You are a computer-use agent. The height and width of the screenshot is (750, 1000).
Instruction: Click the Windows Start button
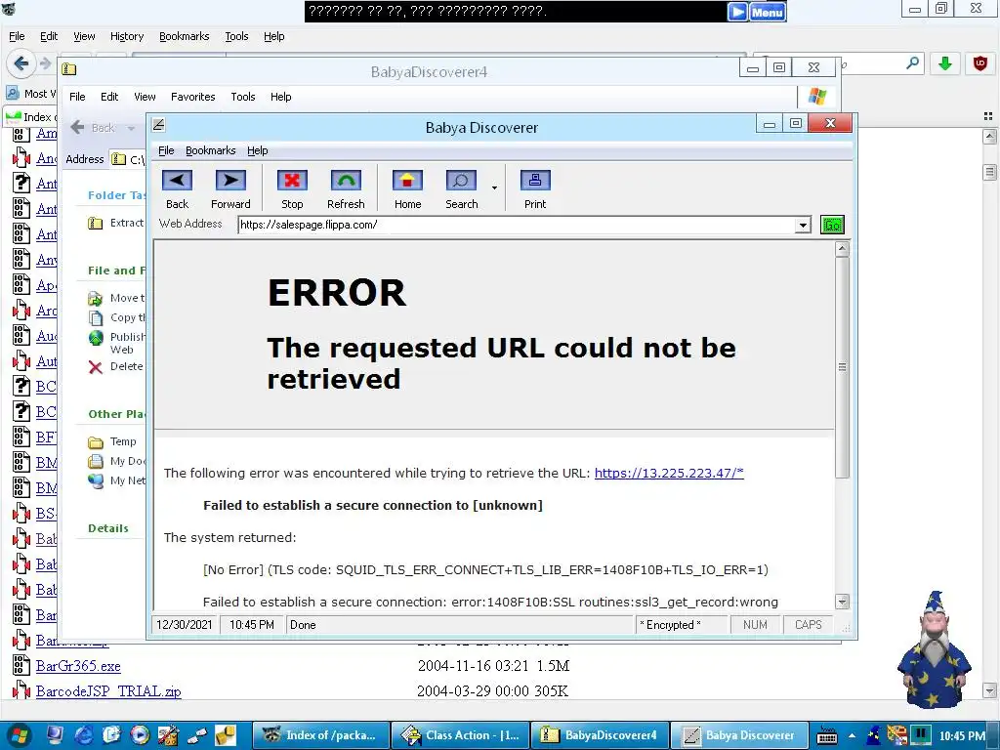point(20,735)
